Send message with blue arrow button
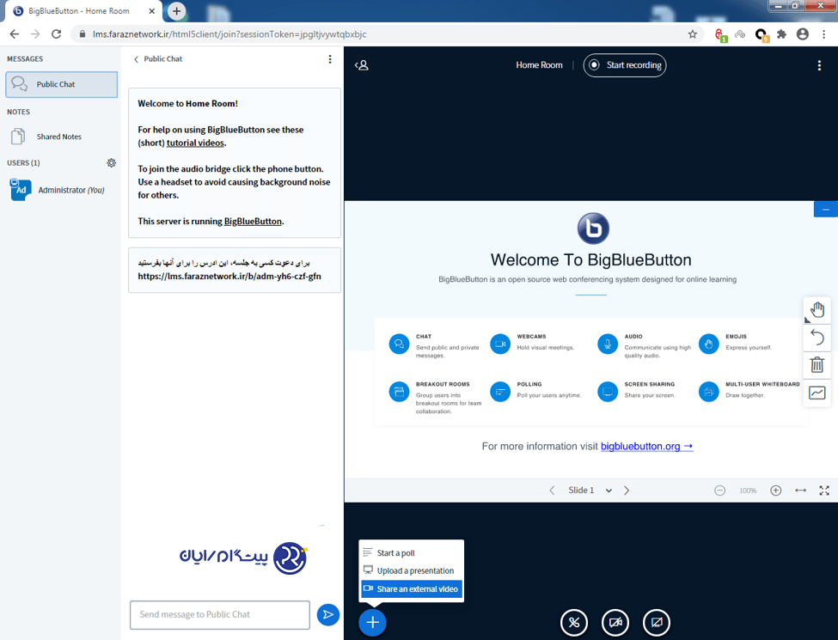 pos(328,615)
